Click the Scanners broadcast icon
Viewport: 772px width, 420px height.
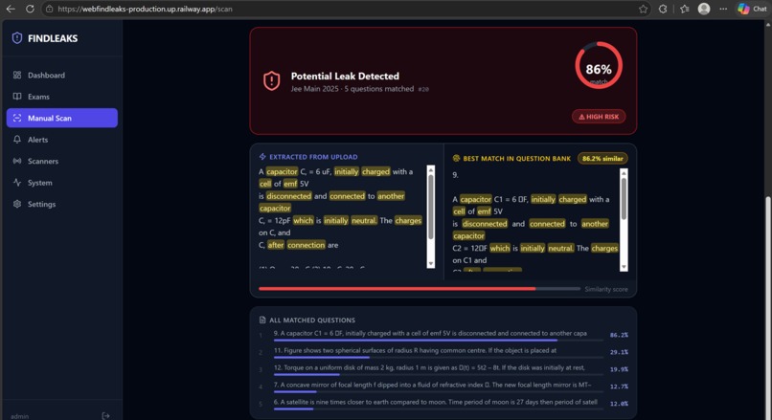(x=17, y=161)
